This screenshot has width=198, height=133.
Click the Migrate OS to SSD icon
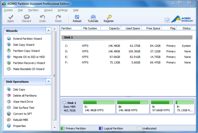9,57
